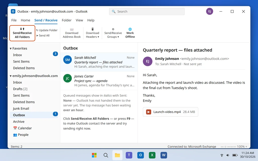Click the Outbox list heading
Screen dimensions: 258x161
(71, 48)
